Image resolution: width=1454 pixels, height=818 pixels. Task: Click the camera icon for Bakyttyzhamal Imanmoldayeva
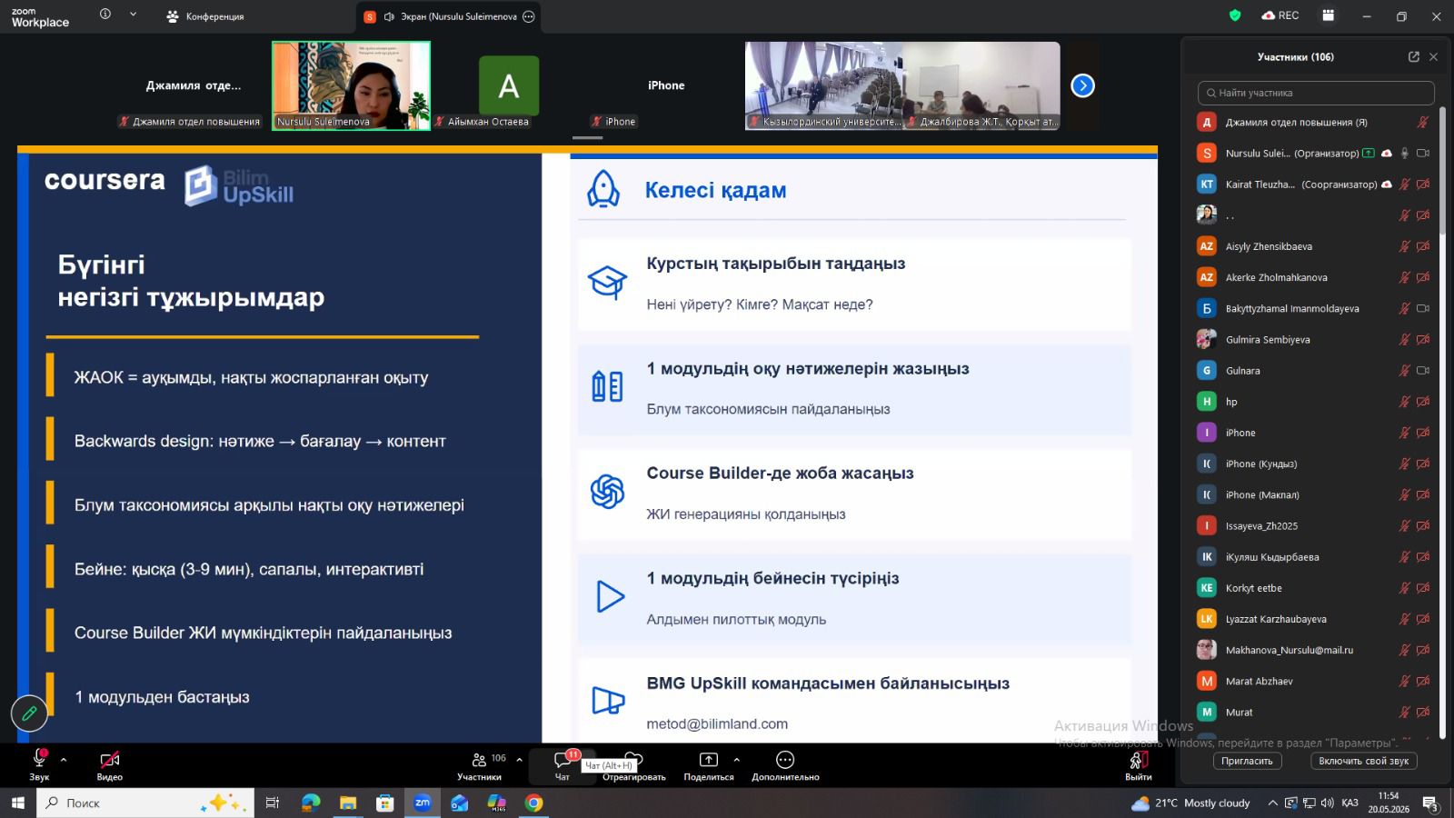(1423, 308)
